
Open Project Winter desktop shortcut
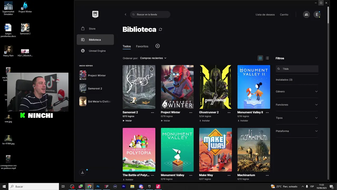coord(25,7)
